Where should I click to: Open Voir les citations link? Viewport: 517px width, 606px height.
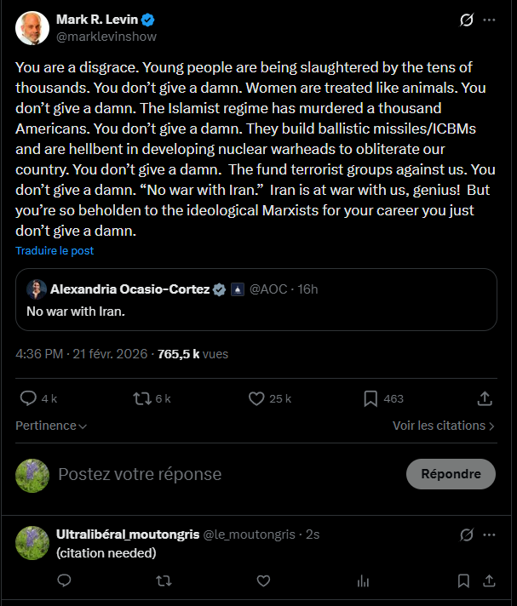click(444, 426)
